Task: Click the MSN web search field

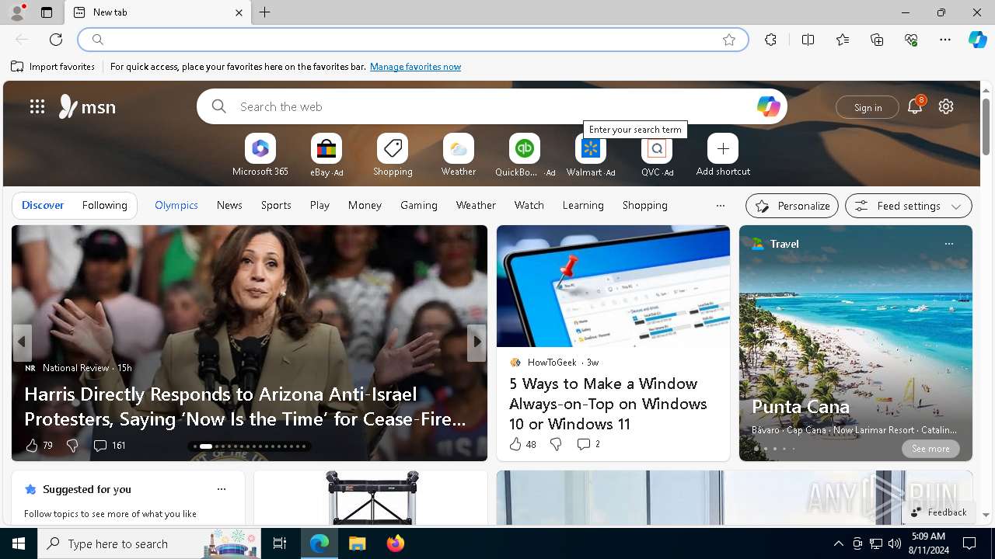Action: point(491,106)
